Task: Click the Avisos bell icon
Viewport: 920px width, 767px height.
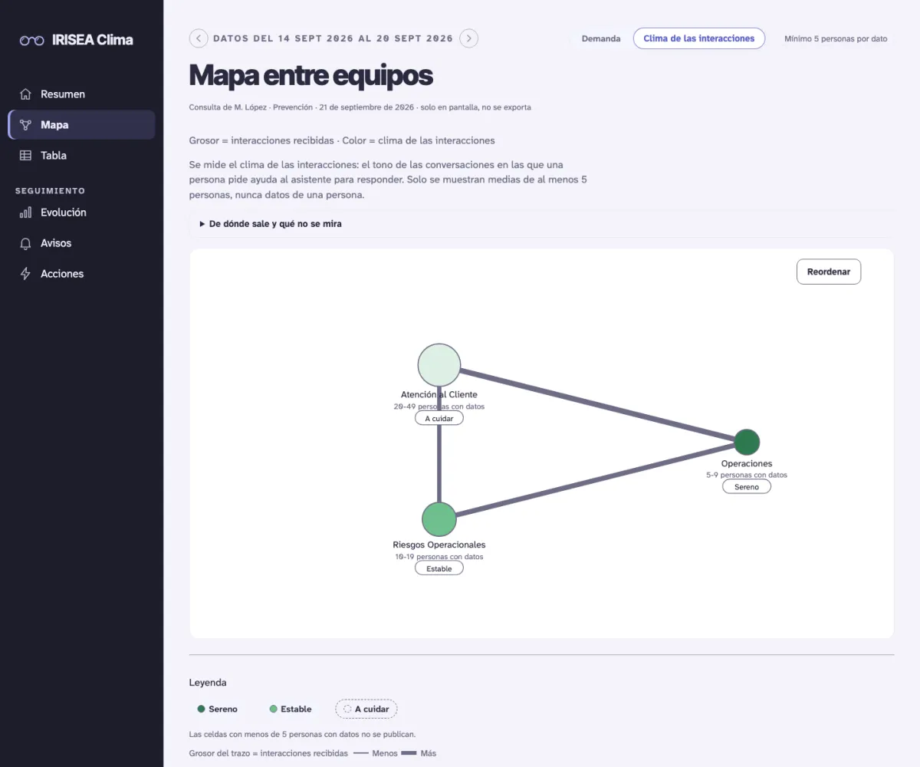Action: [x=25, y=243]
